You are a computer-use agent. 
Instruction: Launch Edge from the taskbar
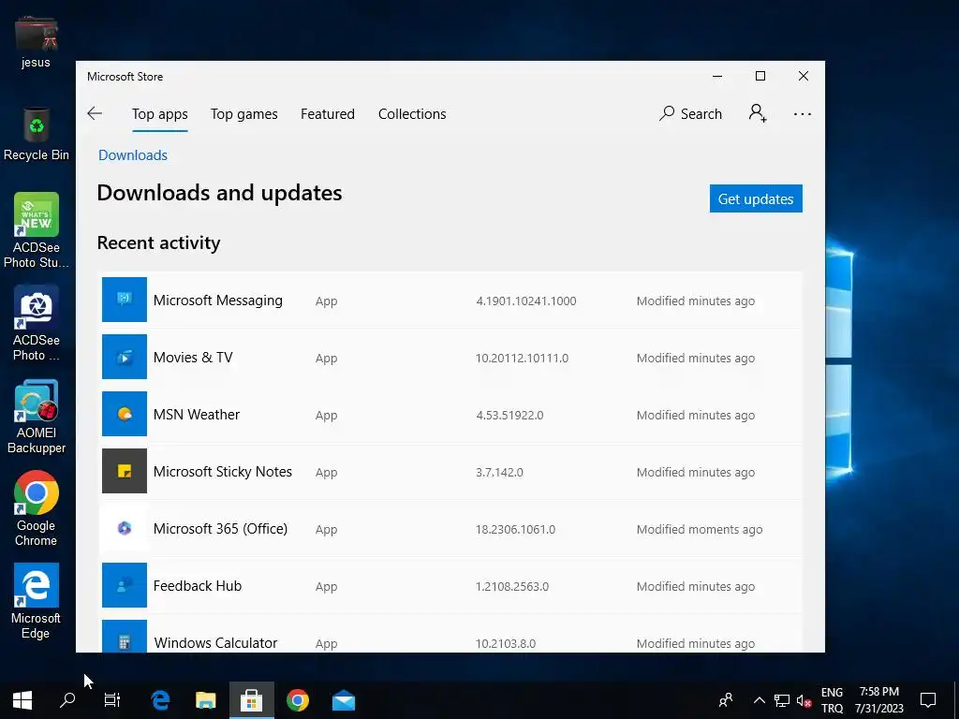(x=160, y=700)
